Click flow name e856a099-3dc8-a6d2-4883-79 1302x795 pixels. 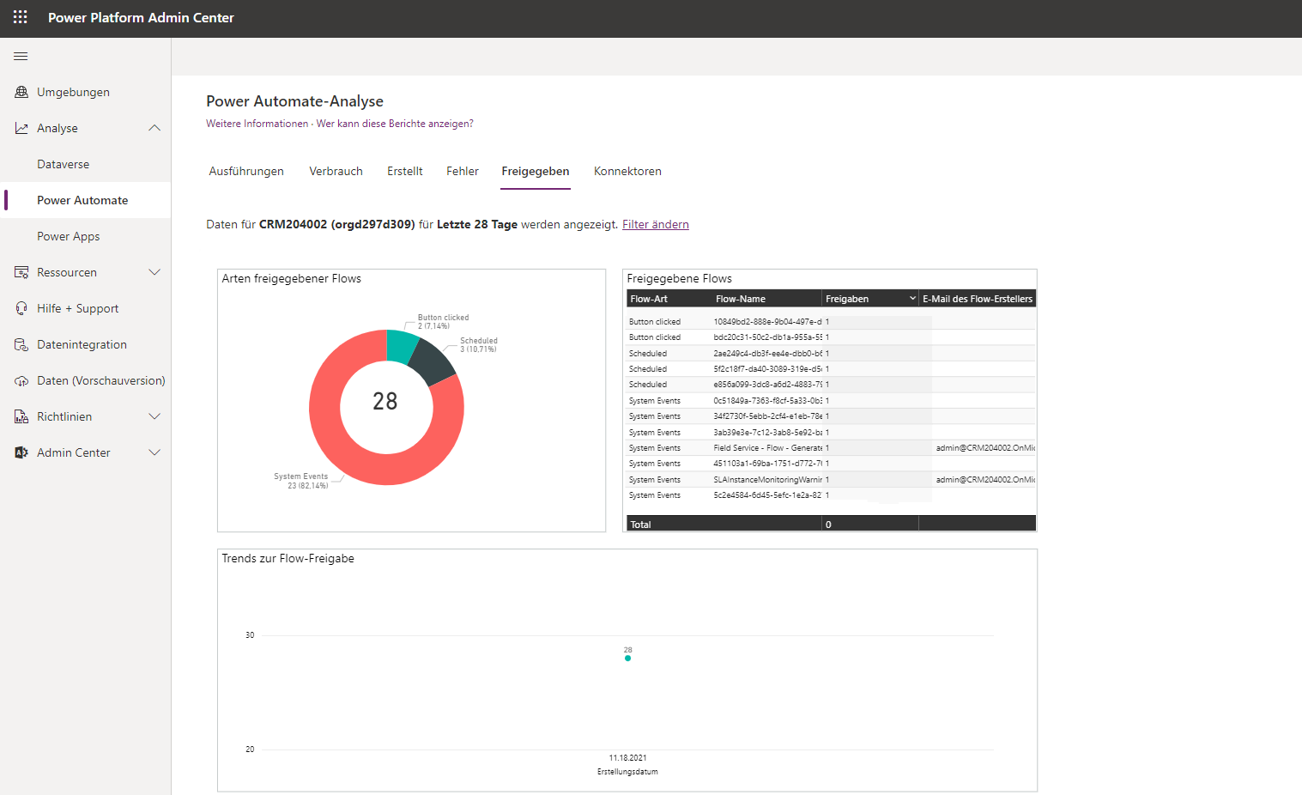pyautogui.click(x=767, y=385)
